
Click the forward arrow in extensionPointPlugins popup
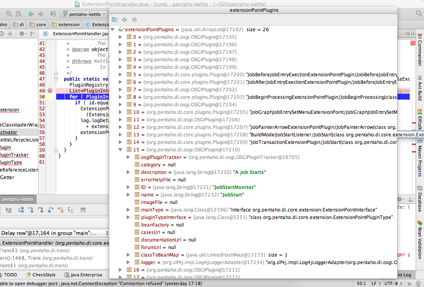134,19
